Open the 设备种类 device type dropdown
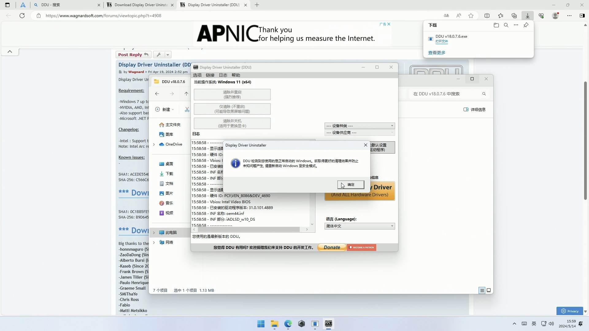 click(x=359, y=126)
